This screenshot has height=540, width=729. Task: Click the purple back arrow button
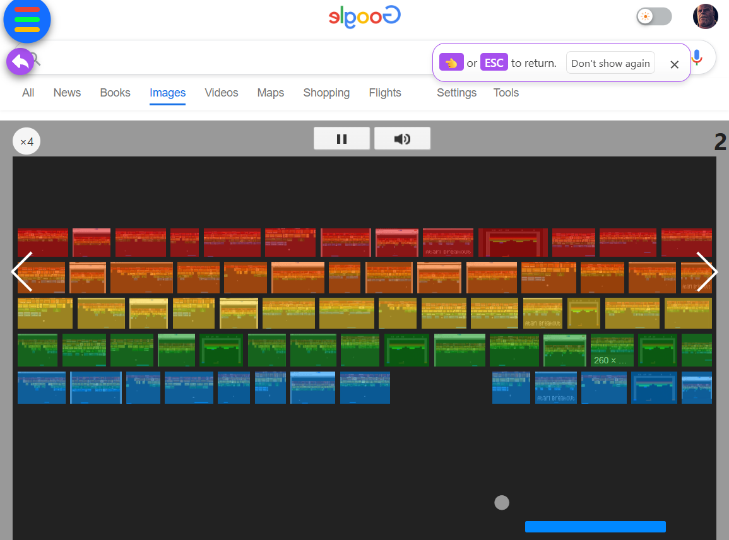click(20, 62)
